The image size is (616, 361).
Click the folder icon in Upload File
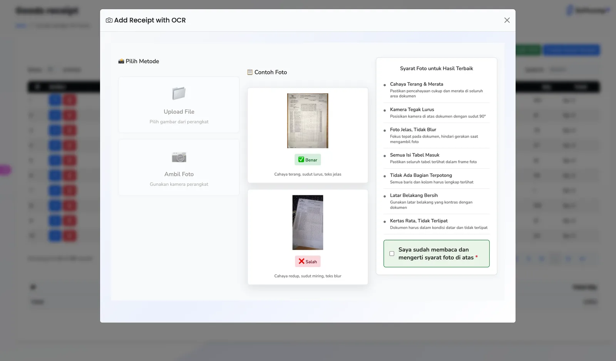(x=179, y=93)
